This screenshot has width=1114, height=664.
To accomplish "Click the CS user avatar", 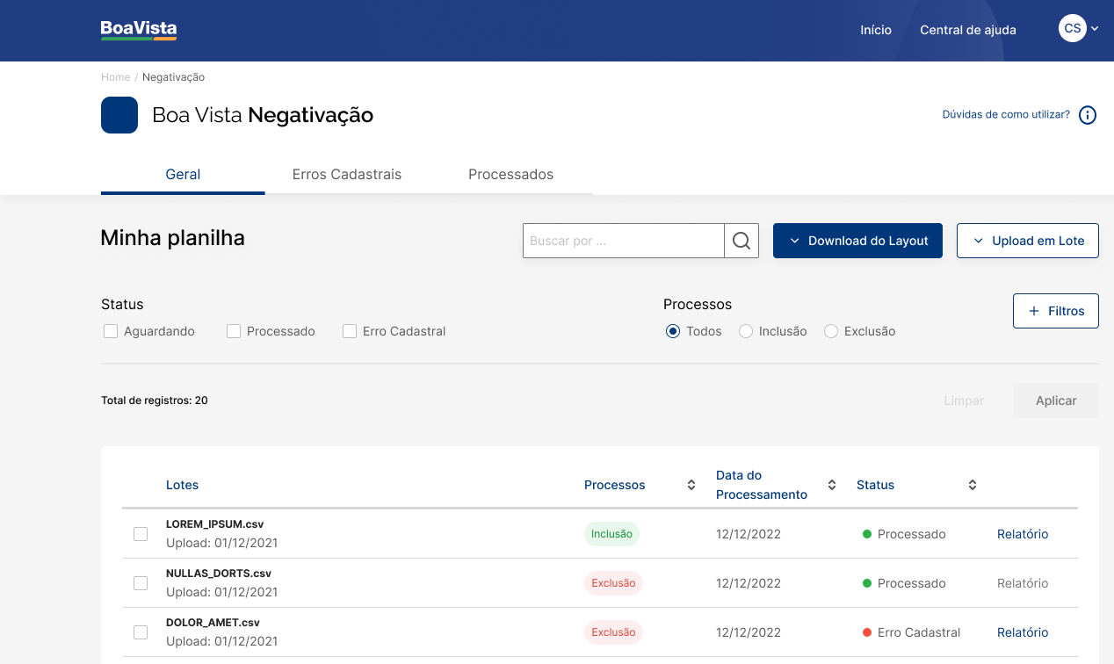I will point(1072,28).
